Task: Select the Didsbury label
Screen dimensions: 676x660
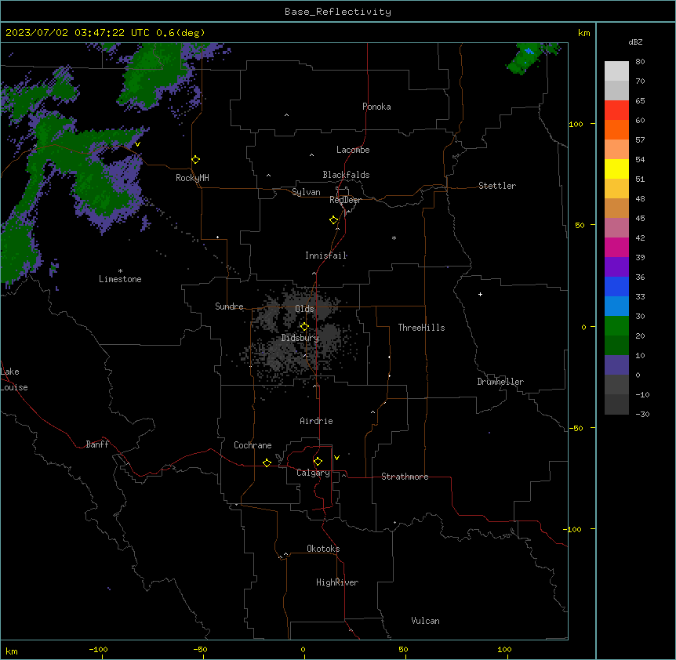Action: pyautogui.click(x=300, y=338)
